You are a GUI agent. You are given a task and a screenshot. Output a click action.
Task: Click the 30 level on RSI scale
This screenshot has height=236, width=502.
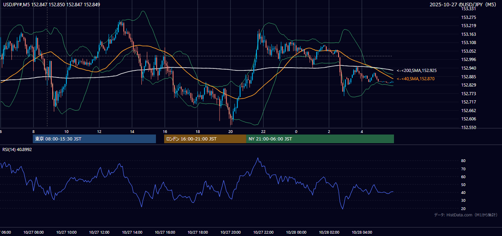click(463, 201)
